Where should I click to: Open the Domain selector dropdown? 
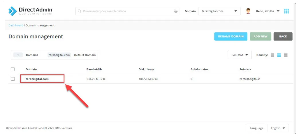[x=219, y=11]
